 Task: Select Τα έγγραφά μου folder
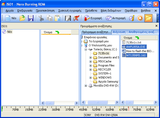point(98,41)
